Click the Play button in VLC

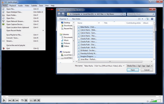[x=4, y=100]
